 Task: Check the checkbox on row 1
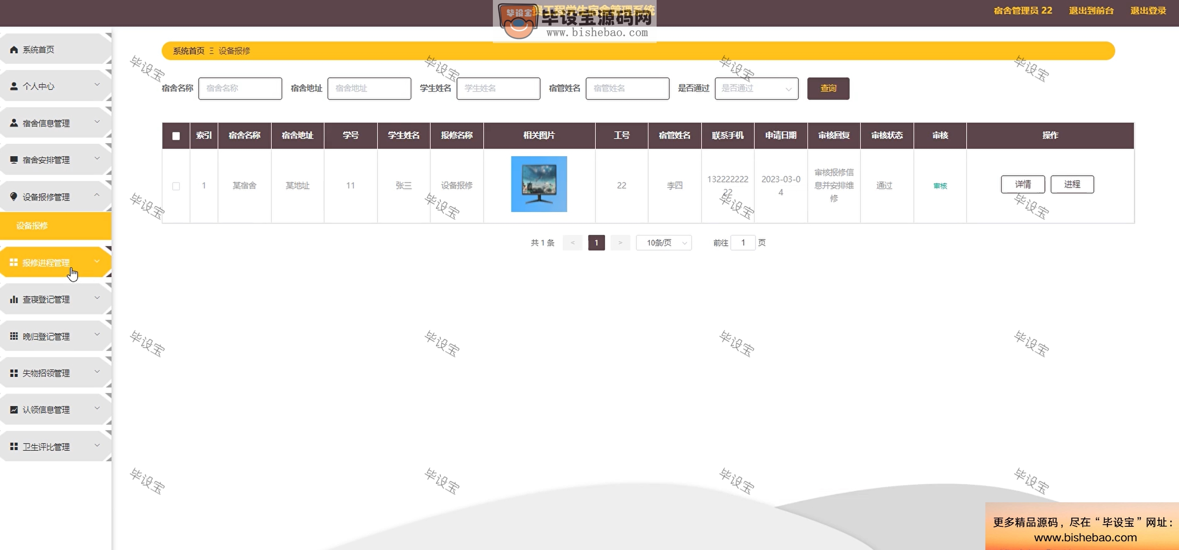pos(176,186)
